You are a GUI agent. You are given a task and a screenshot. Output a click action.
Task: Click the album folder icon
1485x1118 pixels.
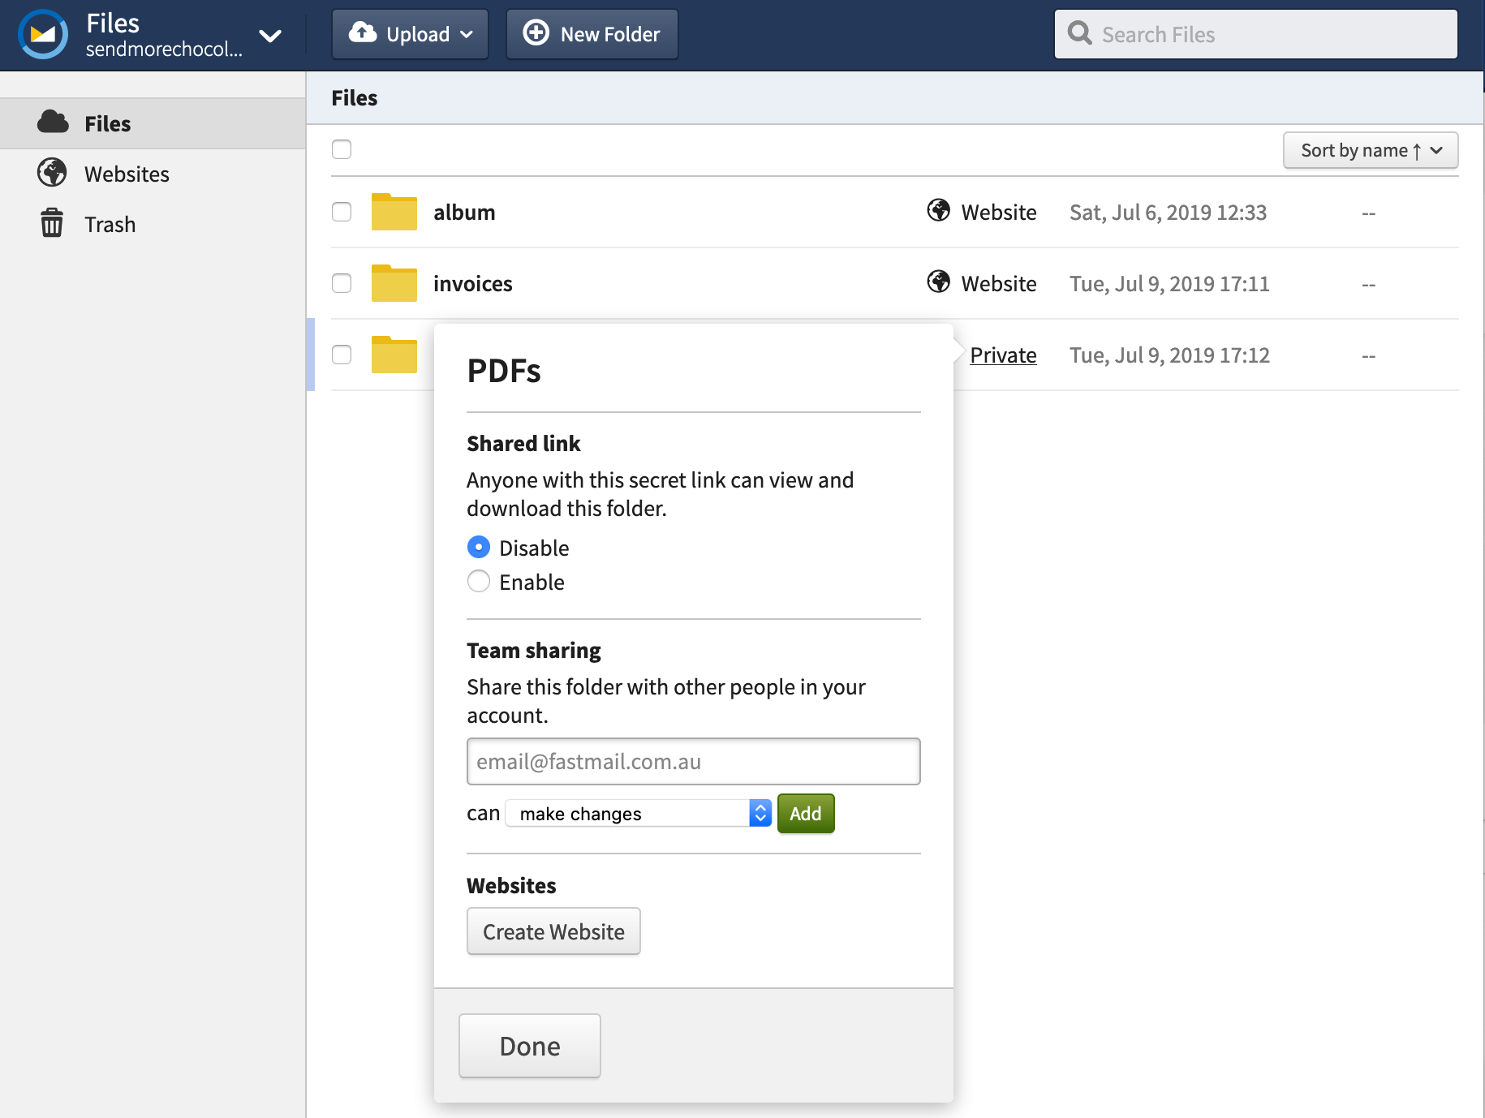click(x=394, y=212)
